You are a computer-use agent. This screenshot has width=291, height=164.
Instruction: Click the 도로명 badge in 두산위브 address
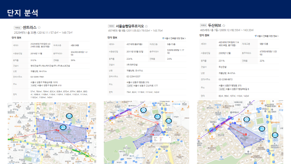(x=222, y=89)
